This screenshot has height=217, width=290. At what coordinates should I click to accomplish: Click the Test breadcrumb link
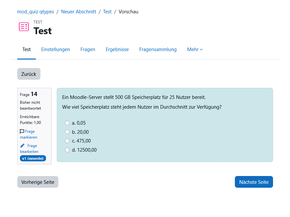(x=107, y=12)
